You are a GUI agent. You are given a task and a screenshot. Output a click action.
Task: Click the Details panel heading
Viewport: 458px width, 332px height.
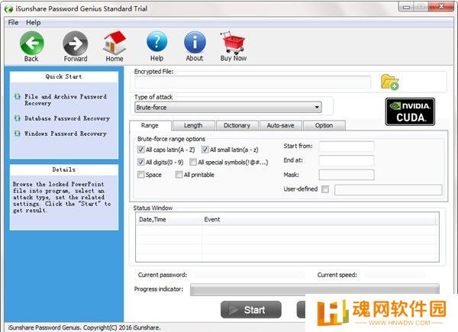pyautogui.click(x=64, y=169)
